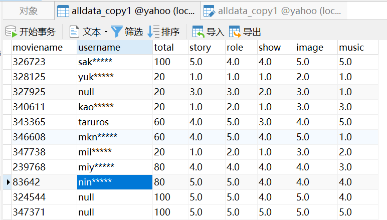
Task: Select story value 5.0 in row 83642
Action: point(207,182)
